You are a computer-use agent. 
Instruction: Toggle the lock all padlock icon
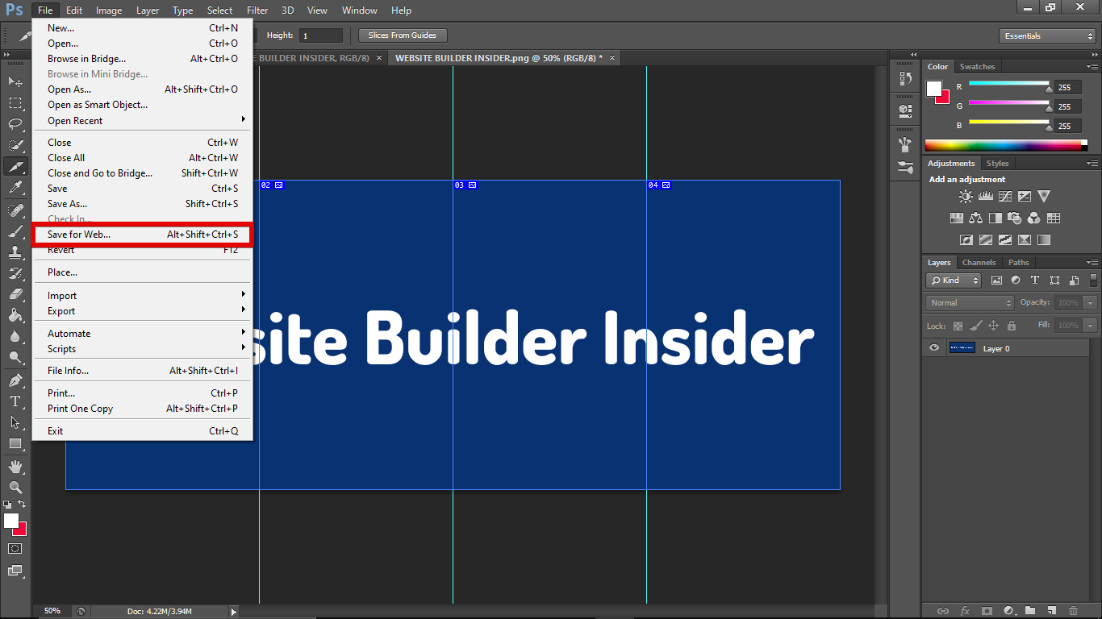point(1011,326)
